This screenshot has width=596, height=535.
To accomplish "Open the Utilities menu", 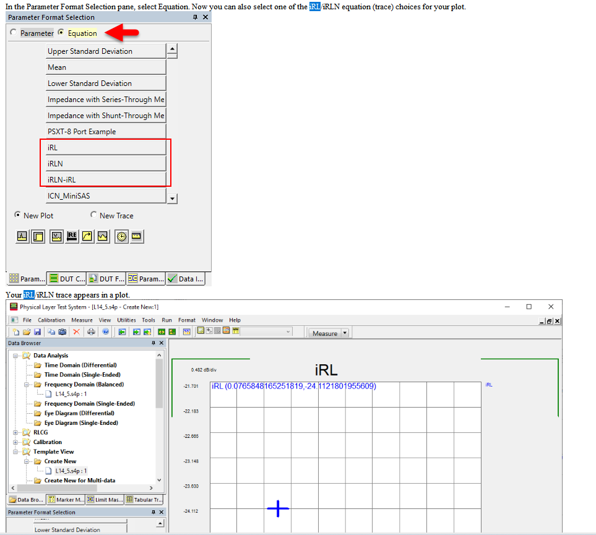I will (126, 320).
